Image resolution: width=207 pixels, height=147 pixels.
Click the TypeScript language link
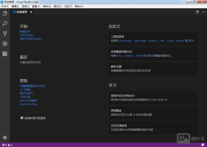pyautogui.click(x=140, y=41)
